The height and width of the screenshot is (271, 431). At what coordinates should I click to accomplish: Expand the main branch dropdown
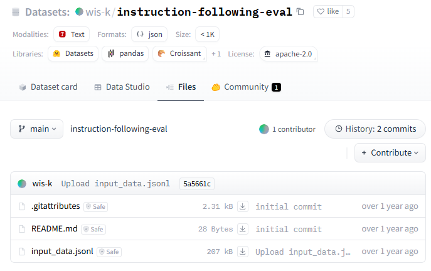(37, 129)
